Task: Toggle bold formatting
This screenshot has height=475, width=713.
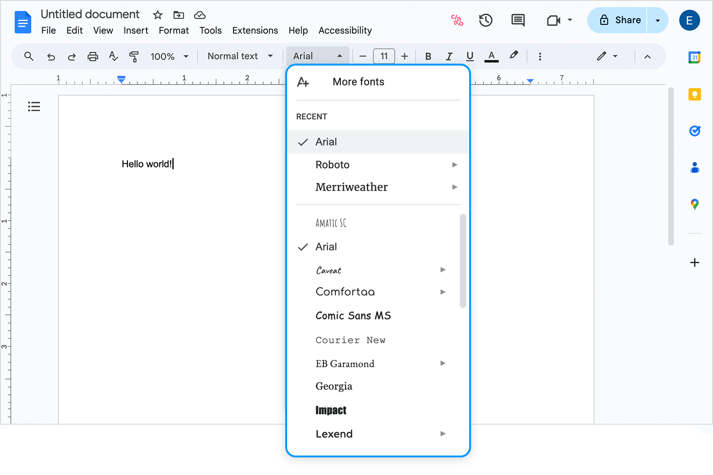Action: [x=428, y=57]
